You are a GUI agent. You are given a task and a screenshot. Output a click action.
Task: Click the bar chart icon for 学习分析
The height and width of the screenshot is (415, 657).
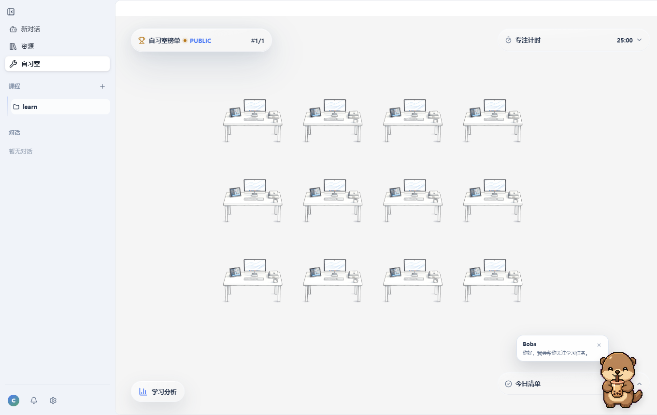click(143, 392)
